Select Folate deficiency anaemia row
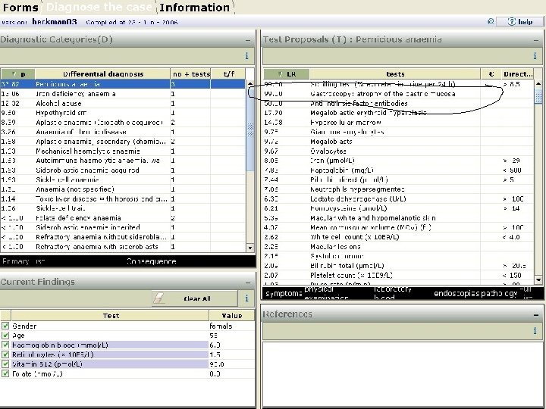Screen dimensions: 546x409 pos(123,218)
